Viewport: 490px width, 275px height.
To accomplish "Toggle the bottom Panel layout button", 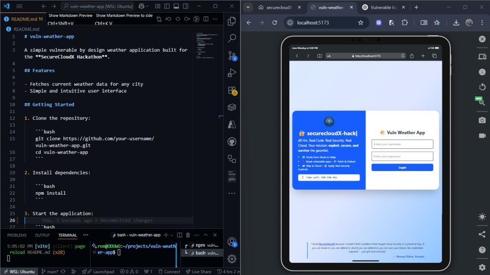I will 176,6.
